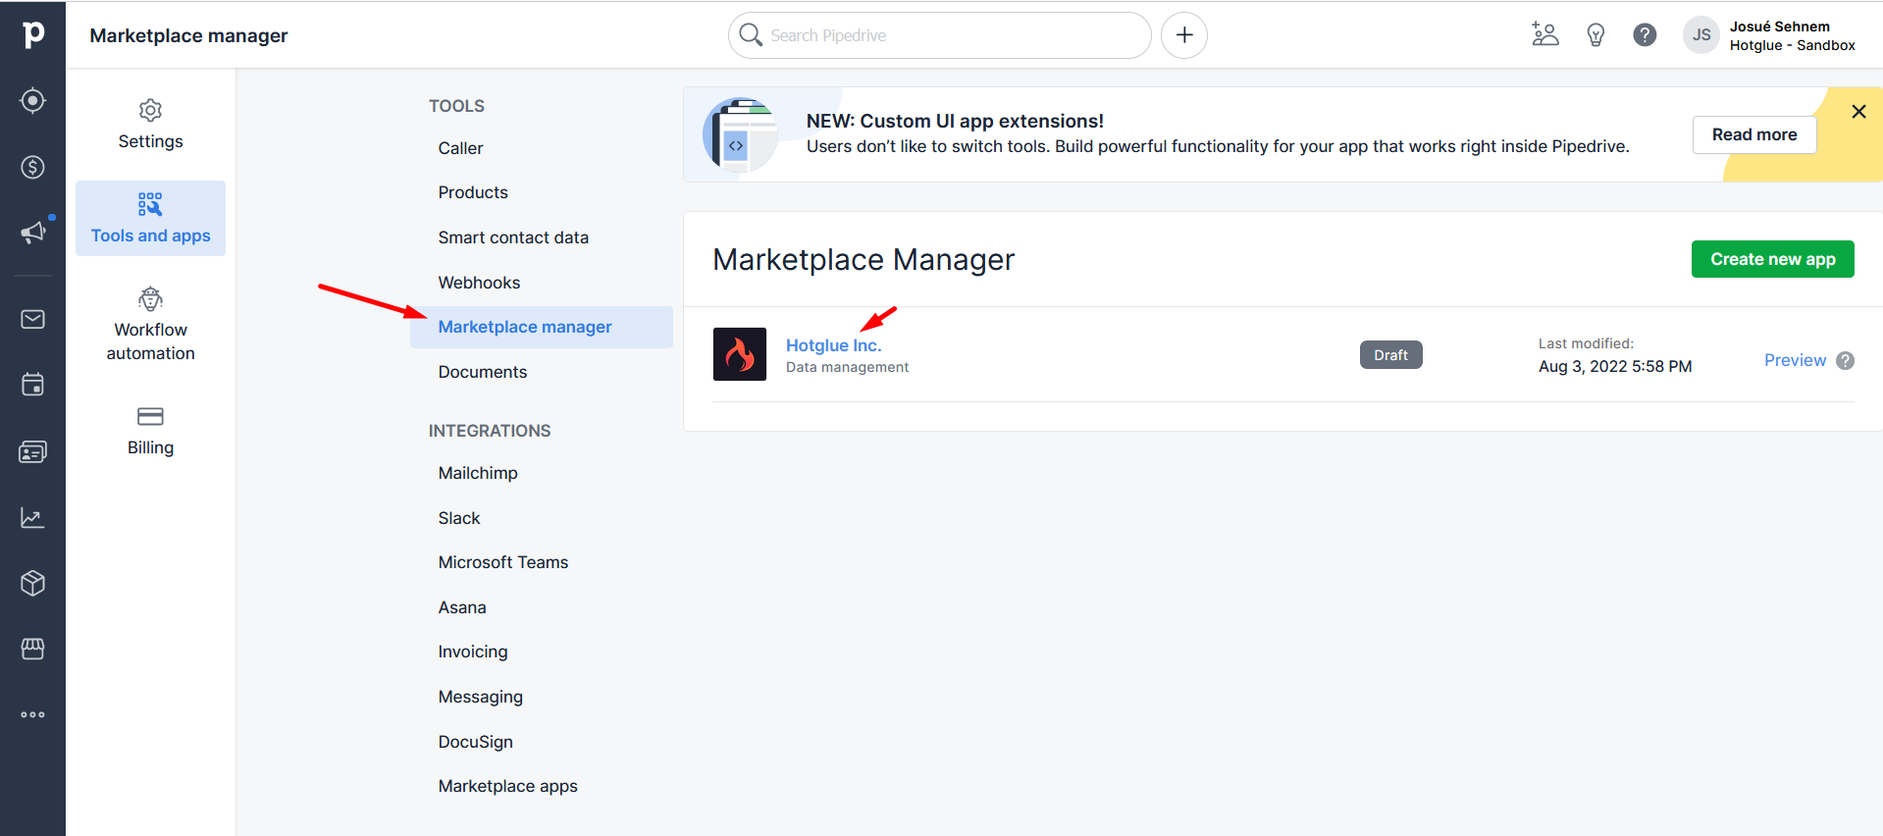Open Messaging integration

(x=481, y=697)
